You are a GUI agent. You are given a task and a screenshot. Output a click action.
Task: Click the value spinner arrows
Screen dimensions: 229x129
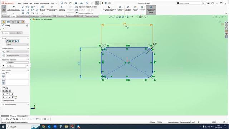point(27,66)
